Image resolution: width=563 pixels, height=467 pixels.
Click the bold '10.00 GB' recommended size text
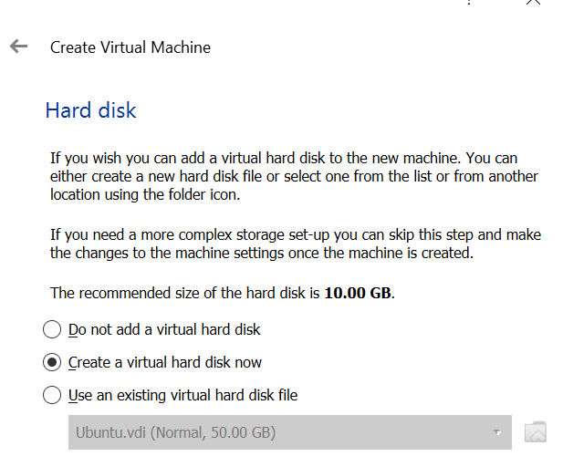click(358, 293)
